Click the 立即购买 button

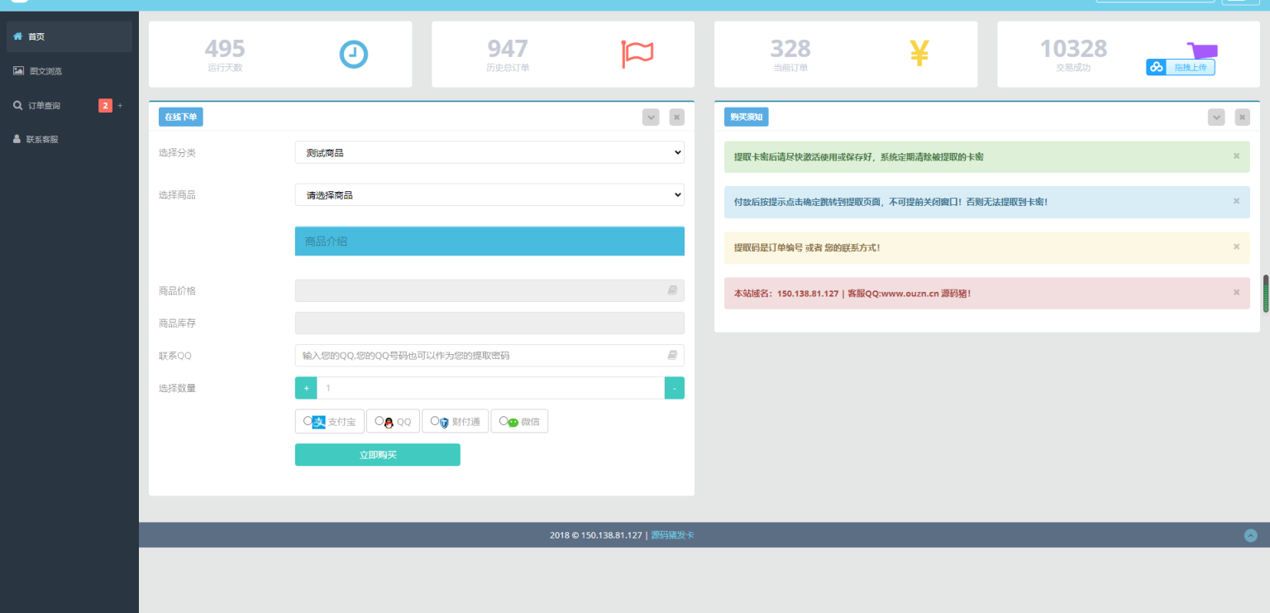377,455
